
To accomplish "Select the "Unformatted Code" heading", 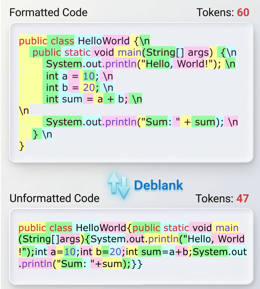I will [55, 198].
